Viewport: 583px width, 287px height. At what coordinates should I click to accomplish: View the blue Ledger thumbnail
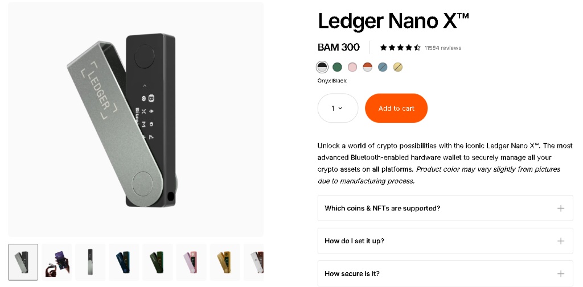point(124,262)
